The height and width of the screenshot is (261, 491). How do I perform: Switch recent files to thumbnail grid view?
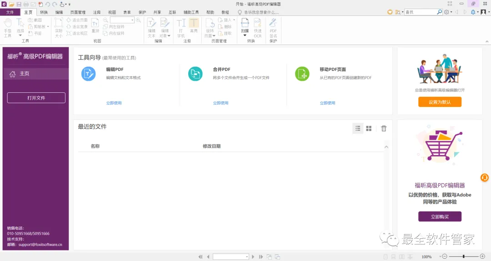click(x=369, y=129)
